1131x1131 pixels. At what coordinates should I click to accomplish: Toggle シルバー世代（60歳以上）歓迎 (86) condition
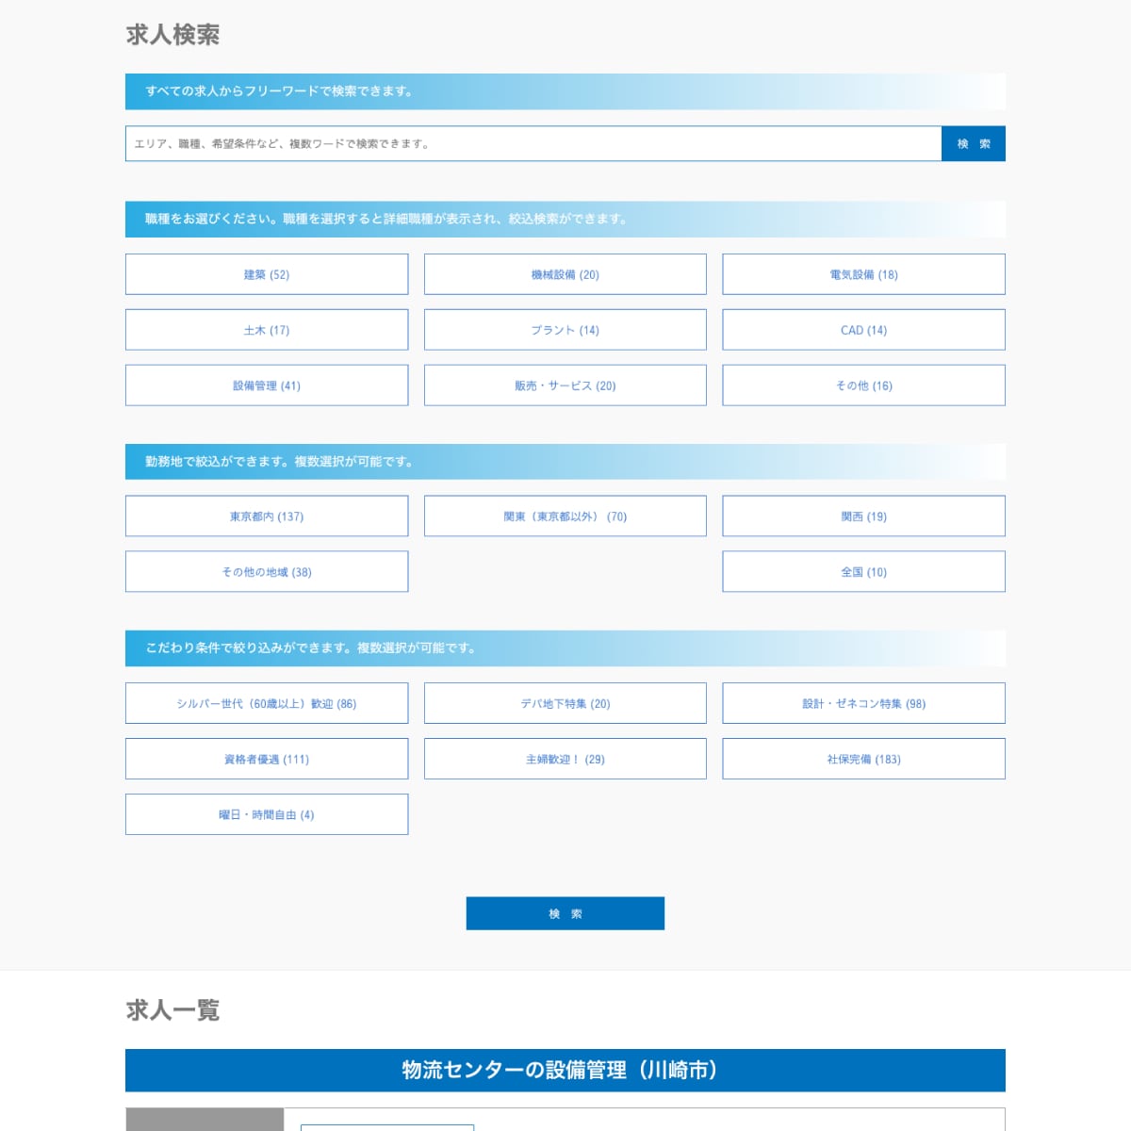pos(267,703)
